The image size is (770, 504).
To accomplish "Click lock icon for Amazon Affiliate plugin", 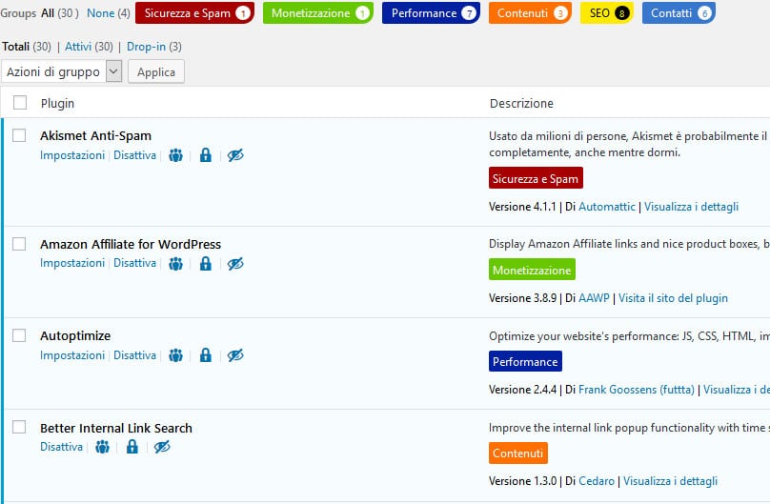I will click(206, 264).
